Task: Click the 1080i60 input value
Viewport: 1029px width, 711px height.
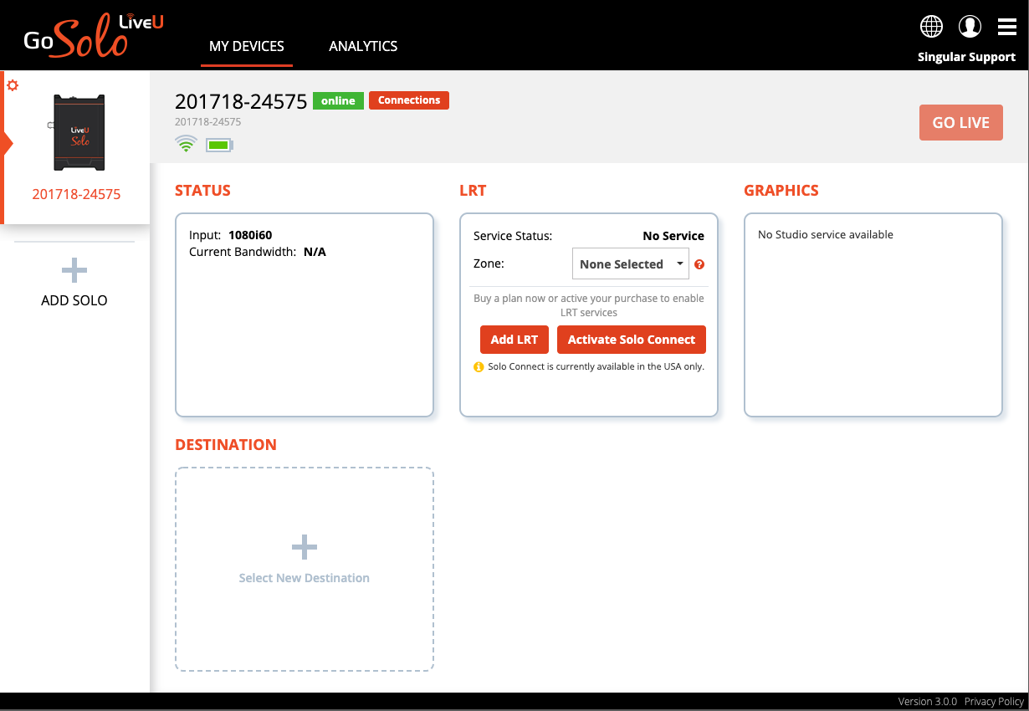Action: [250, 235]
